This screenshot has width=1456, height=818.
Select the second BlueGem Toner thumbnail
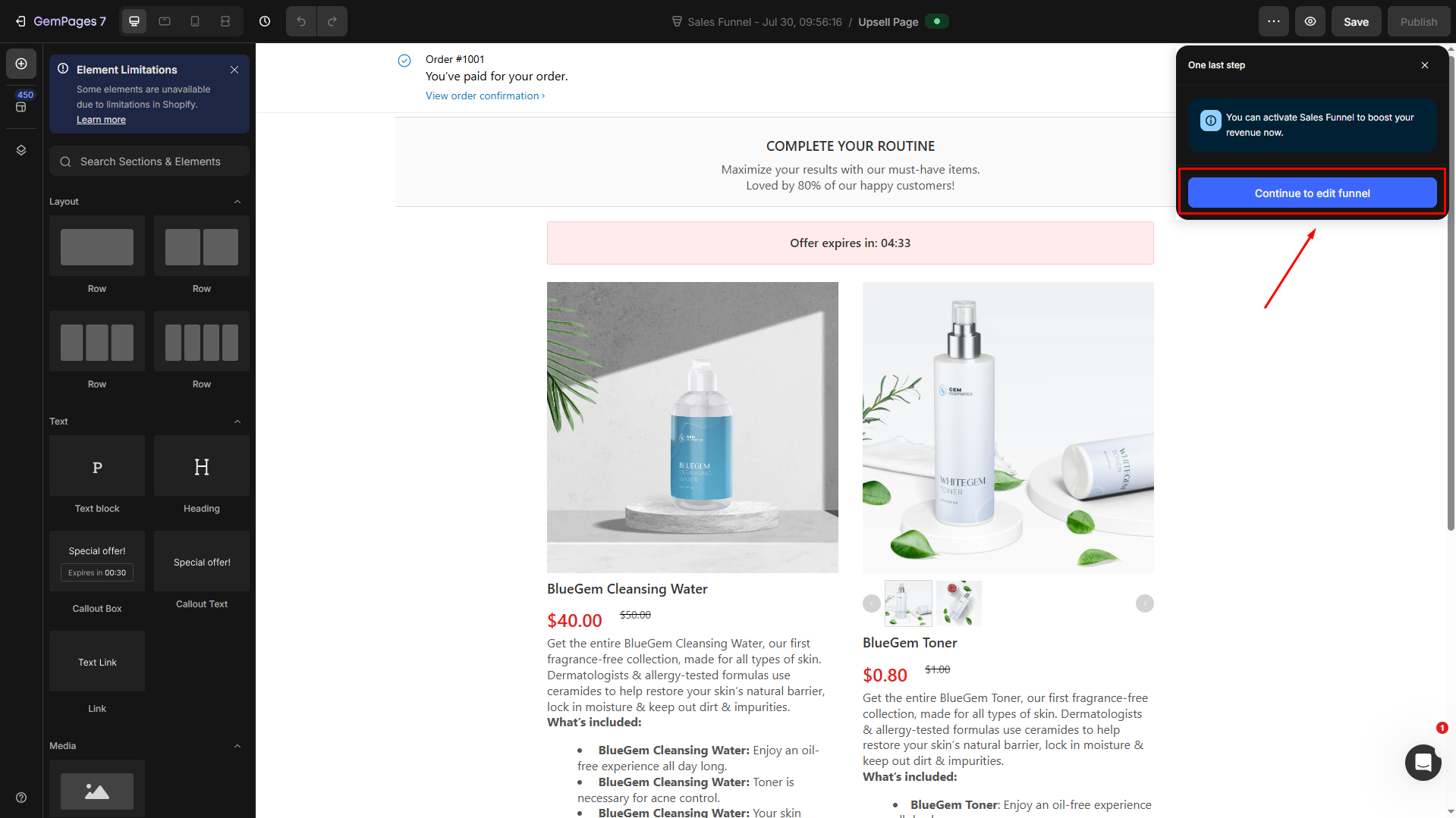958,603
